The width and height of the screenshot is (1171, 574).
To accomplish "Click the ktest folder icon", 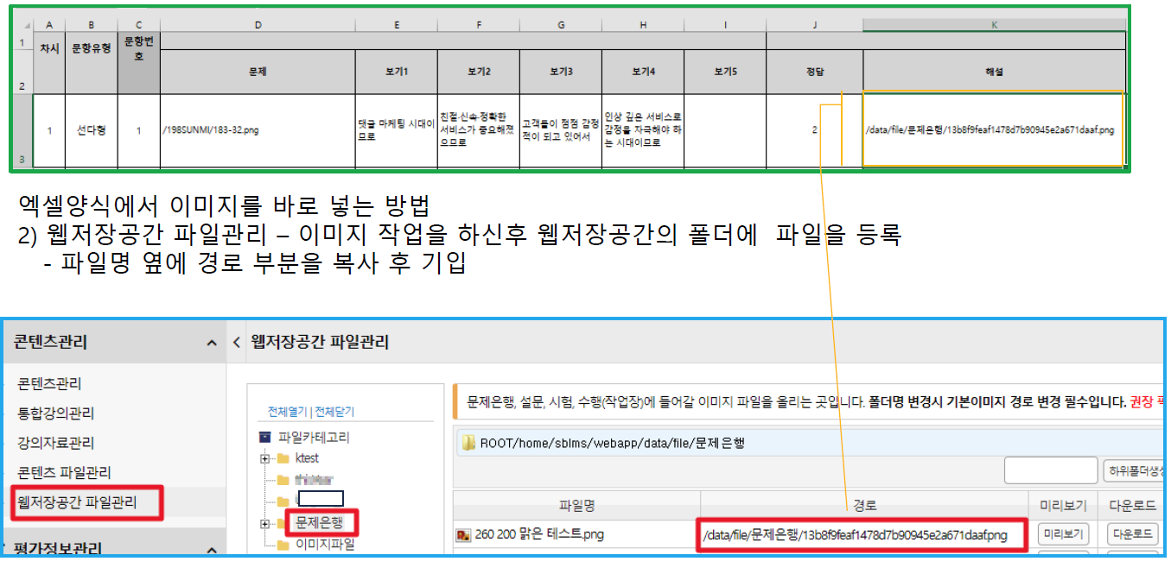I will pos(283,457).
